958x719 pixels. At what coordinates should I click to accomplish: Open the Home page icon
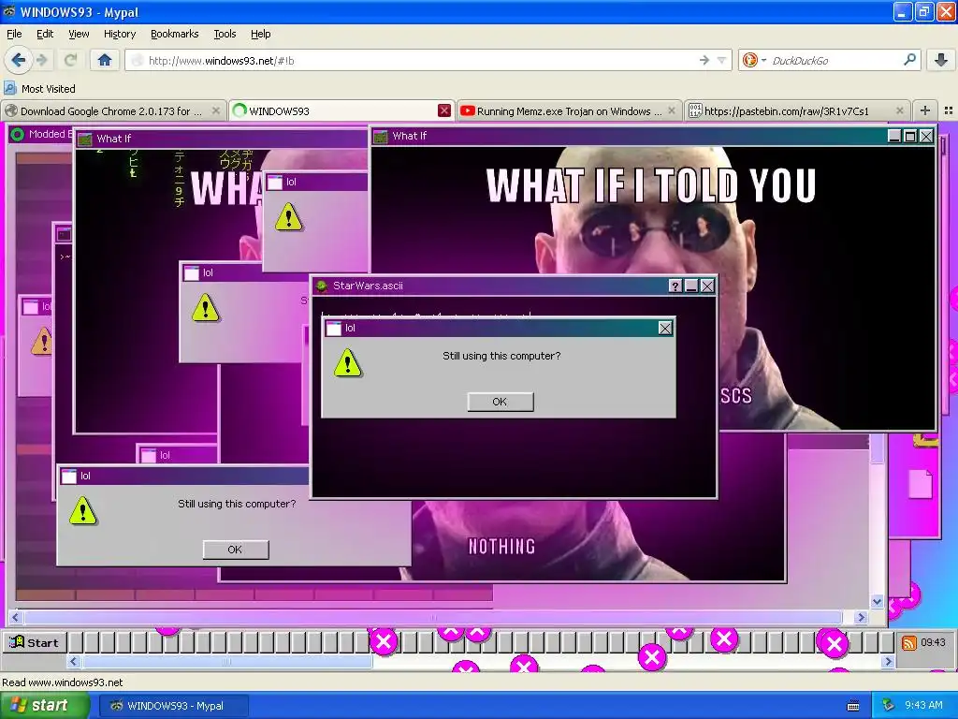(105, 60)
